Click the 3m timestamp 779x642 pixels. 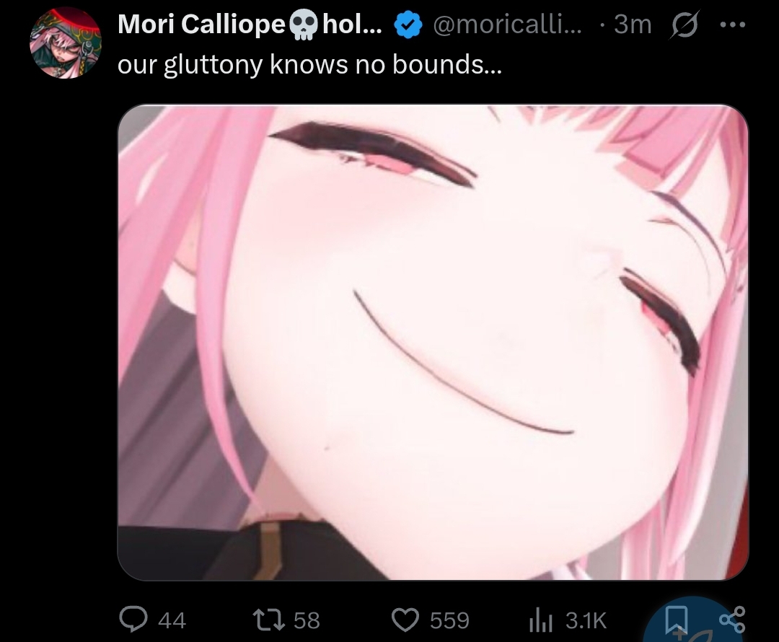tap(632, 25)
